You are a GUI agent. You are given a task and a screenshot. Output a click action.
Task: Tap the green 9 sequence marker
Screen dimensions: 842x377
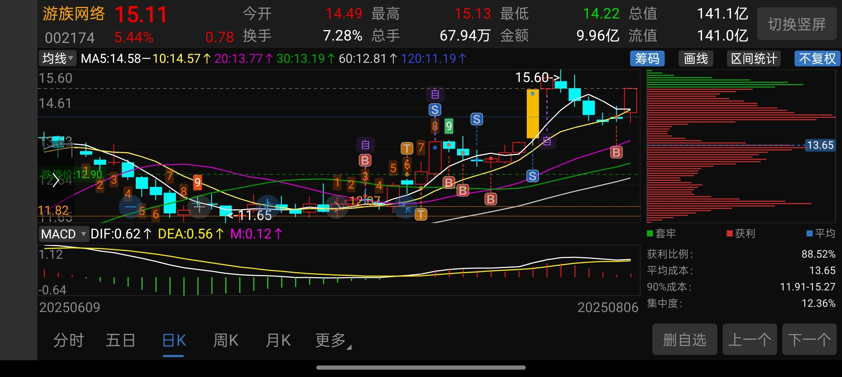point(449,126)
